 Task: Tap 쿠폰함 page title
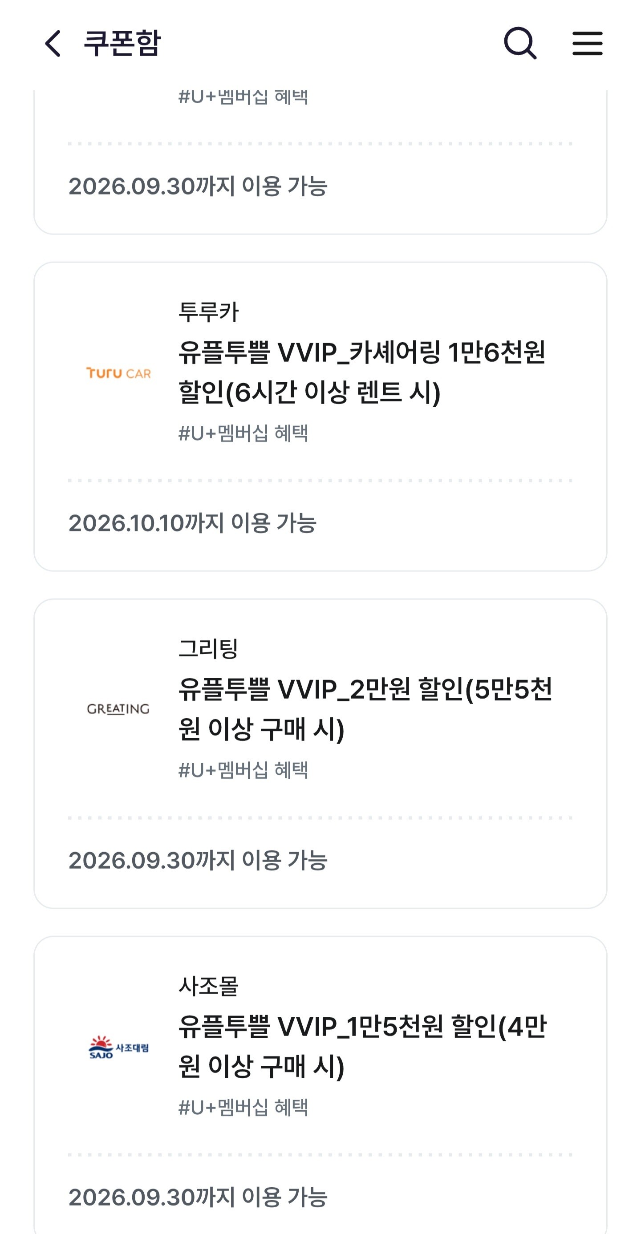click(x=122, y=43)
